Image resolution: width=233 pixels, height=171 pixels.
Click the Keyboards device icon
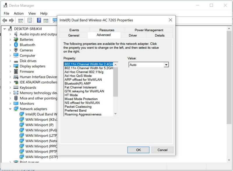coord(16,88)
